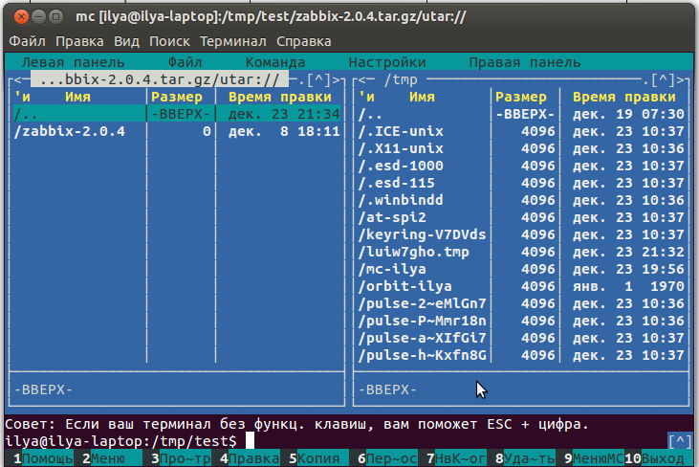Open the Файл terminal menu
Viewport: 699px width, 467px height.
27,41
